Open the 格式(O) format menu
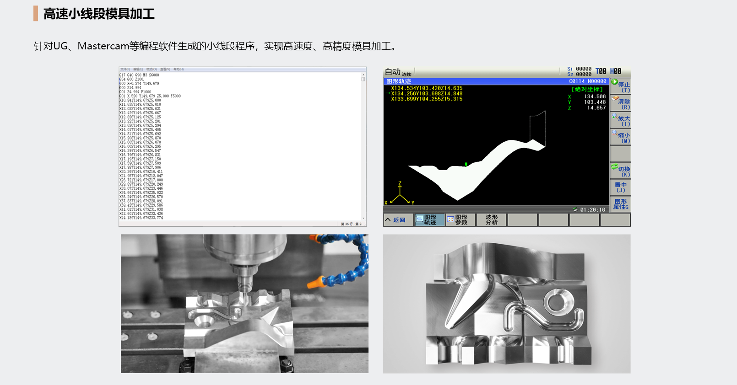The width and height of the screenshot is (737, 385). (x=151, y=70)
